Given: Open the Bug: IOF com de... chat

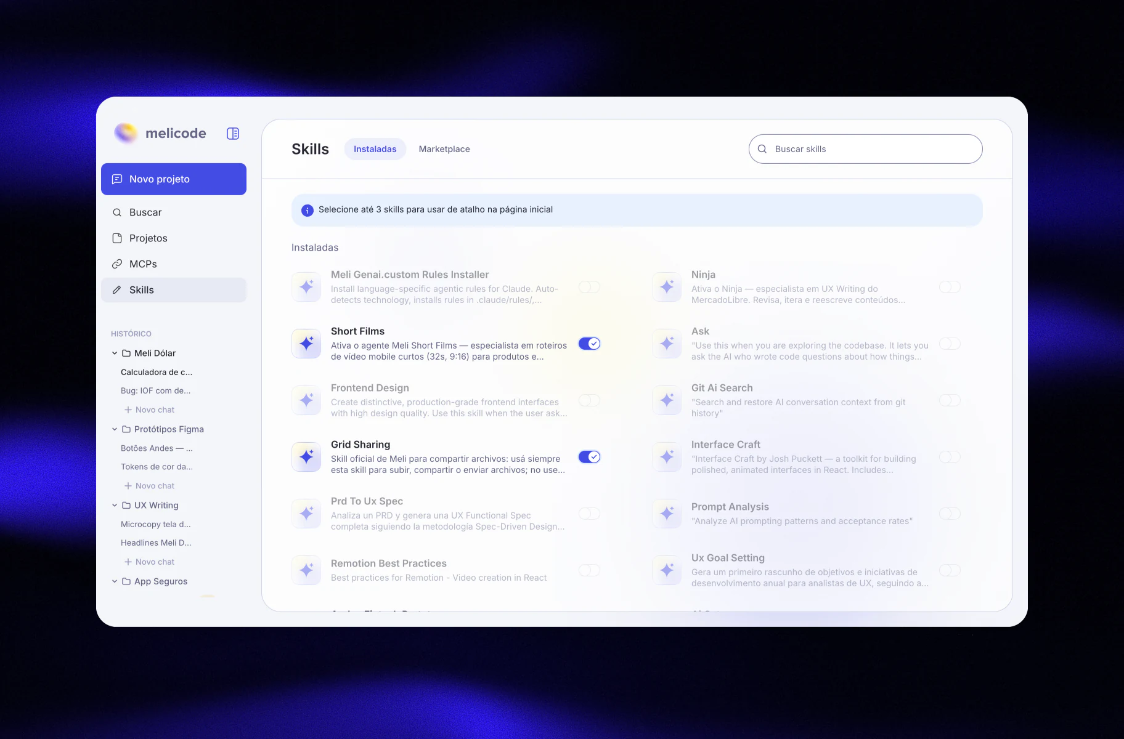Looking at the screenshot, I should 155,391.
